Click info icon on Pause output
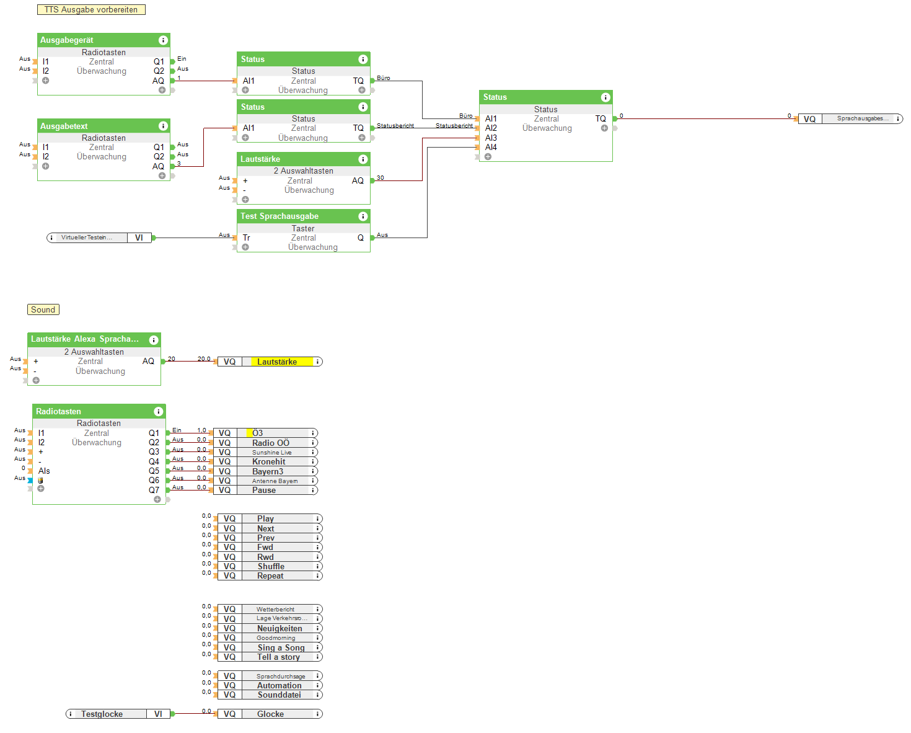The width and height of the screenshot is (911, 733). (313, 490)
